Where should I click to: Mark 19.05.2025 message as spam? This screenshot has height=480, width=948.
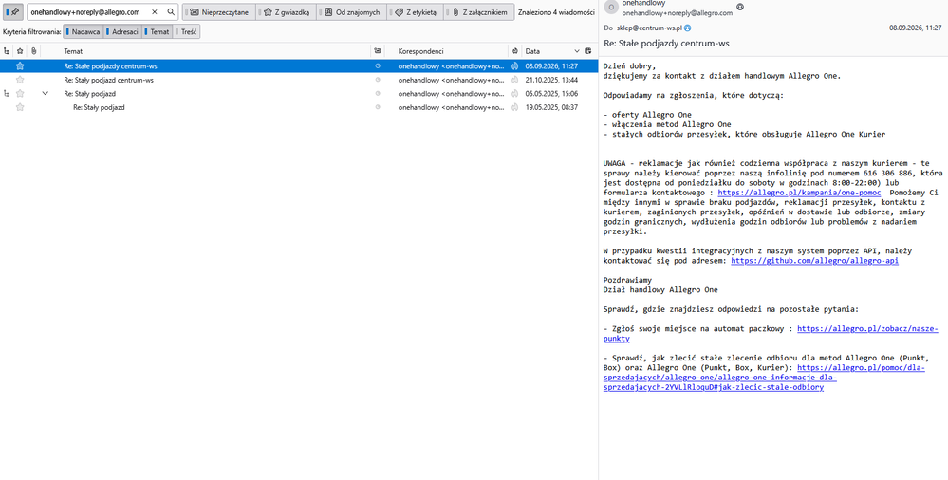click(x=514, y=107)
